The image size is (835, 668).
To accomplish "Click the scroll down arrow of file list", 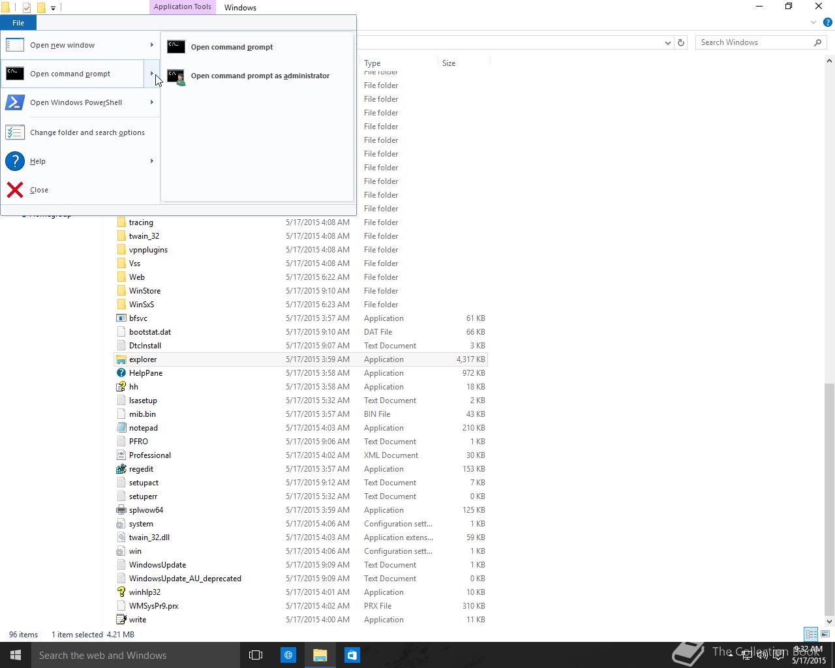I will click(829, 621).
